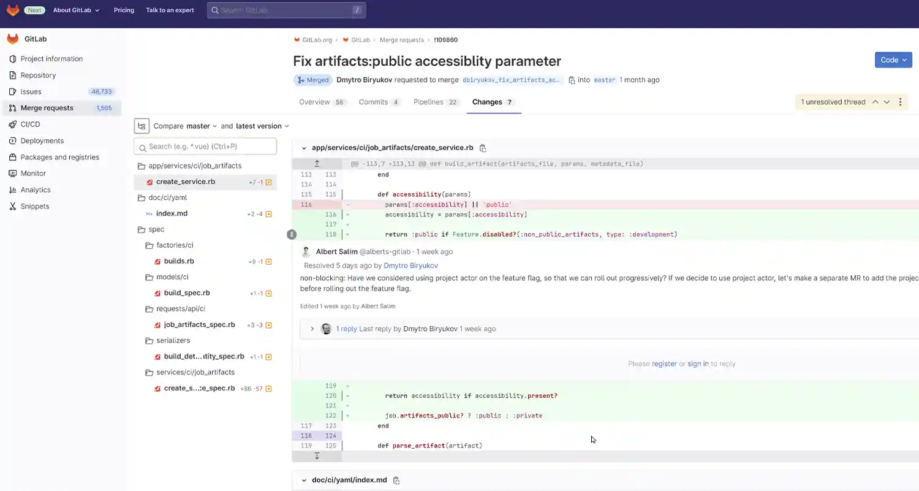The image size is (919, 491).
Task: Click the register link to reply
Action: coord(664,364)
